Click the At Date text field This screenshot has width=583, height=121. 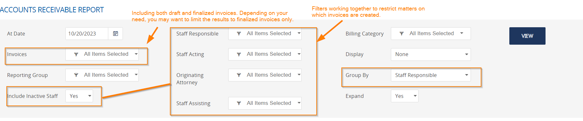tap(87, 34)
